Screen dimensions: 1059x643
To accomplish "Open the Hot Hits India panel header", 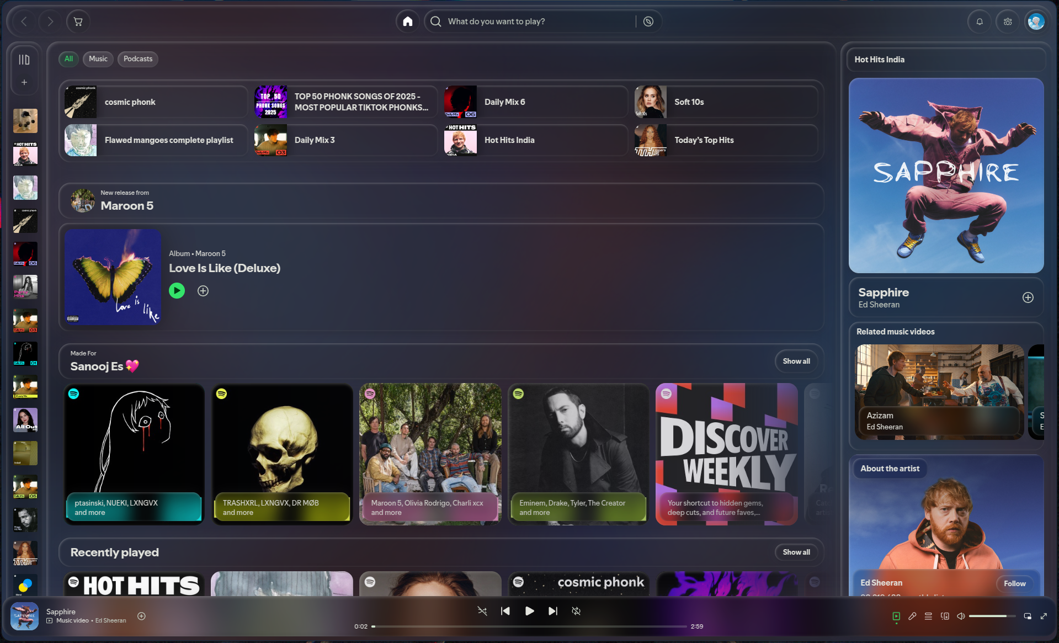I will [880, 60].
